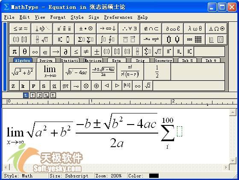Insert the lim x→∞ expression

(x=50, y=72)
